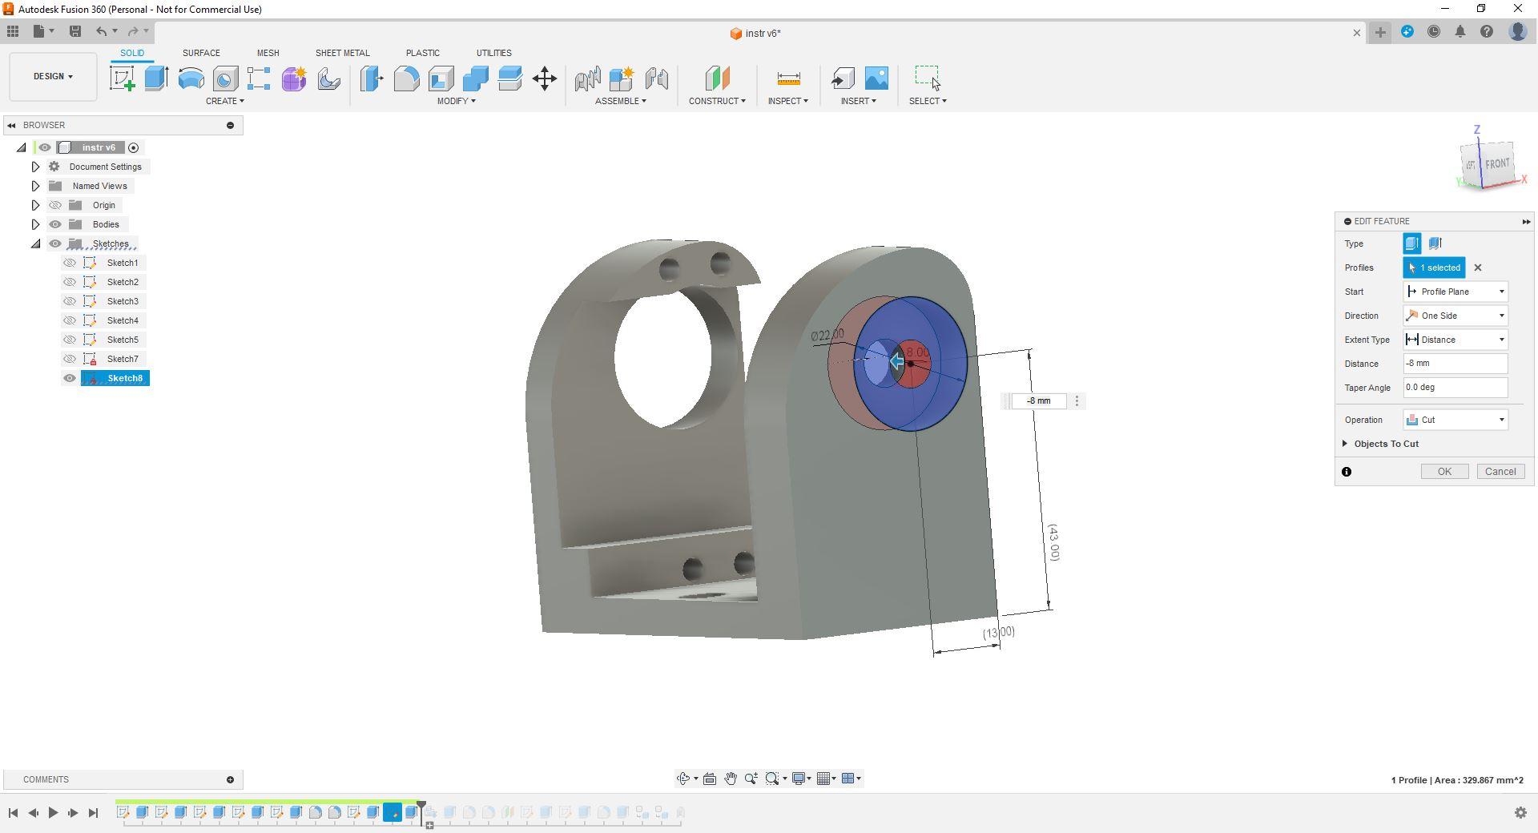Click the FRONT face of view cube
The image size is (1538, 833).
[x=1496, y=163]
